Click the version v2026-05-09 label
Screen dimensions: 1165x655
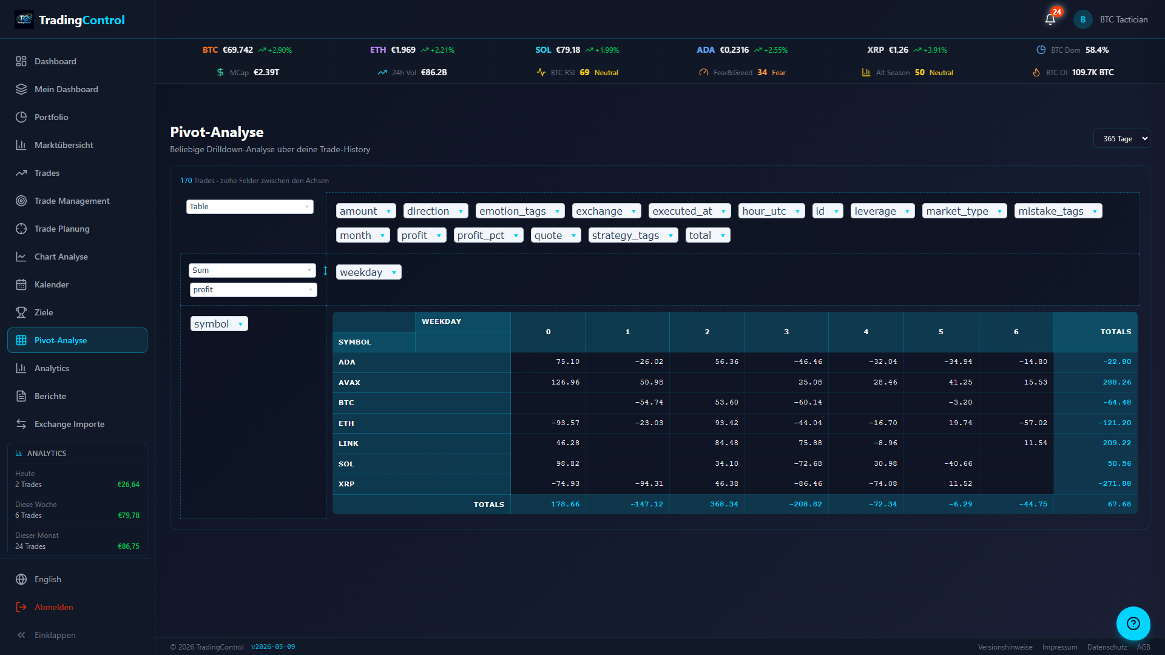coord(273,647)
